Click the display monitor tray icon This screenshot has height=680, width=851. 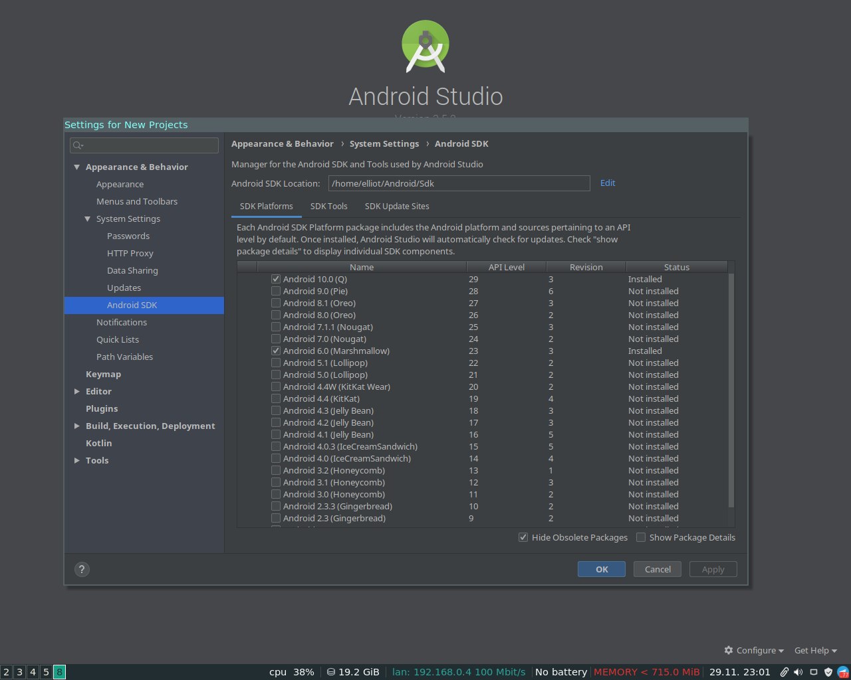813,672
